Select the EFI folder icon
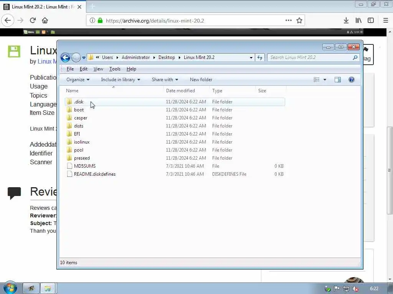 [69, 134]
